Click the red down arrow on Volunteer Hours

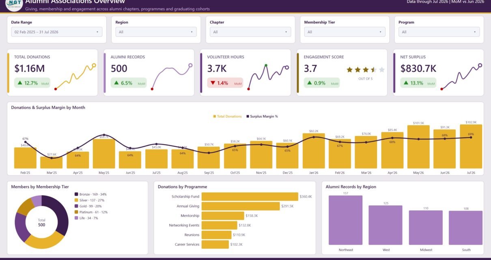click(x=213, y=83)
